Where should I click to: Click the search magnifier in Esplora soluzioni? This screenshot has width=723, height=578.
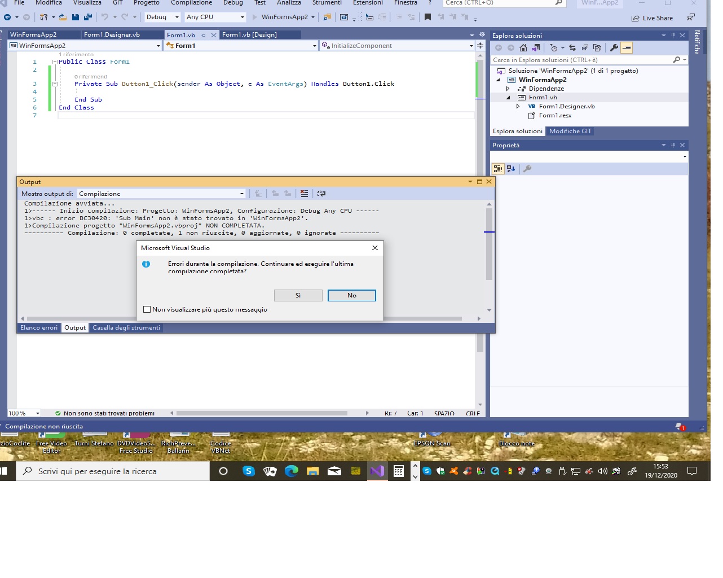(x=677, y=60)
